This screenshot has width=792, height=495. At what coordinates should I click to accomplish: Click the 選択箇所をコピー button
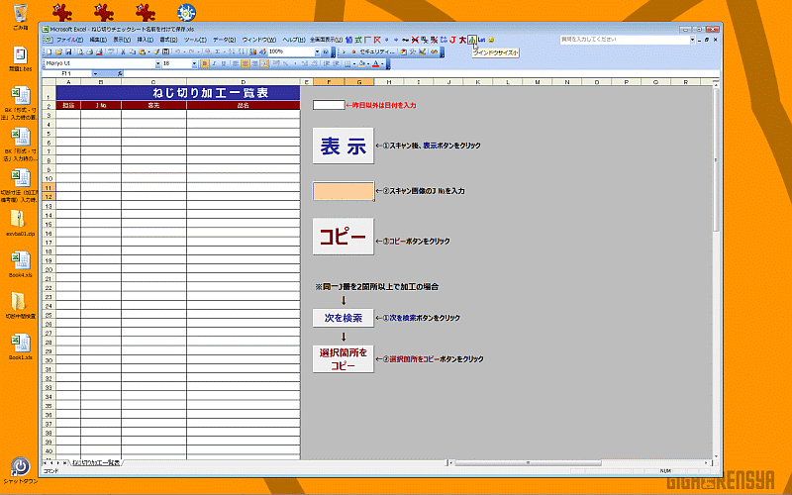(x=343, y=358)
